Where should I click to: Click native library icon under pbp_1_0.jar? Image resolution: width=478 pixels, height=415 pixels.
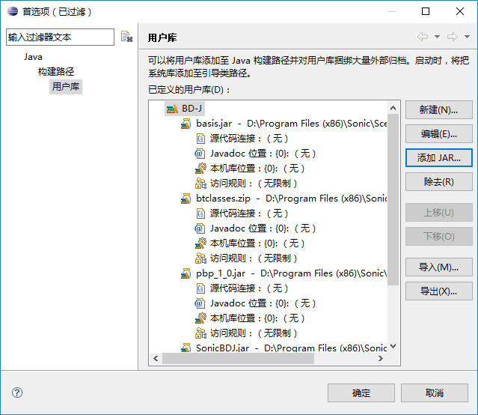[200, 318]
